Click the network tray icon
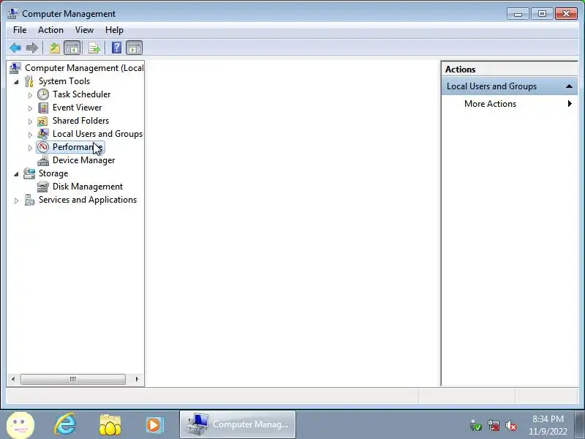The width and height of the screenshot is (585, 439). pos(493,426)
